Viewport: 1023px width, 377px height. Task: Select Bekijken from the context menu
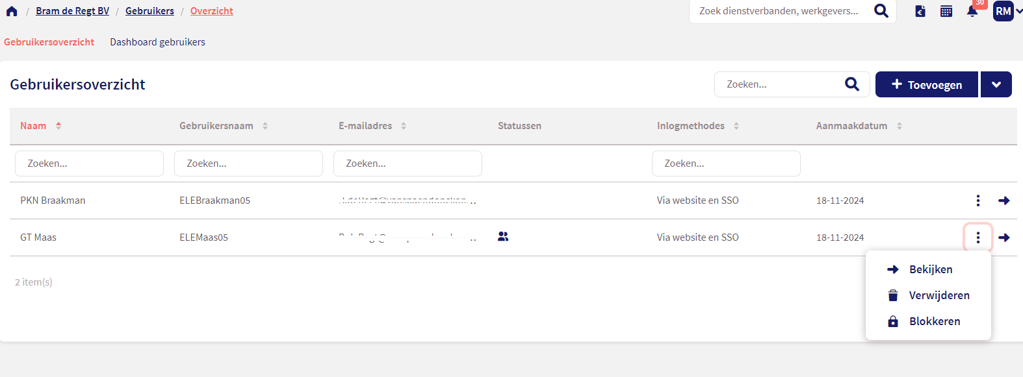coord(930,269)
